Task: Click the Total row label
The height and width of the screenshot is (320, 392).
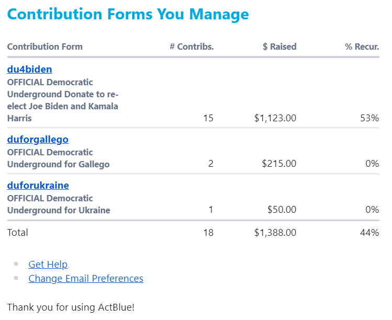Action: pos(18,233)
